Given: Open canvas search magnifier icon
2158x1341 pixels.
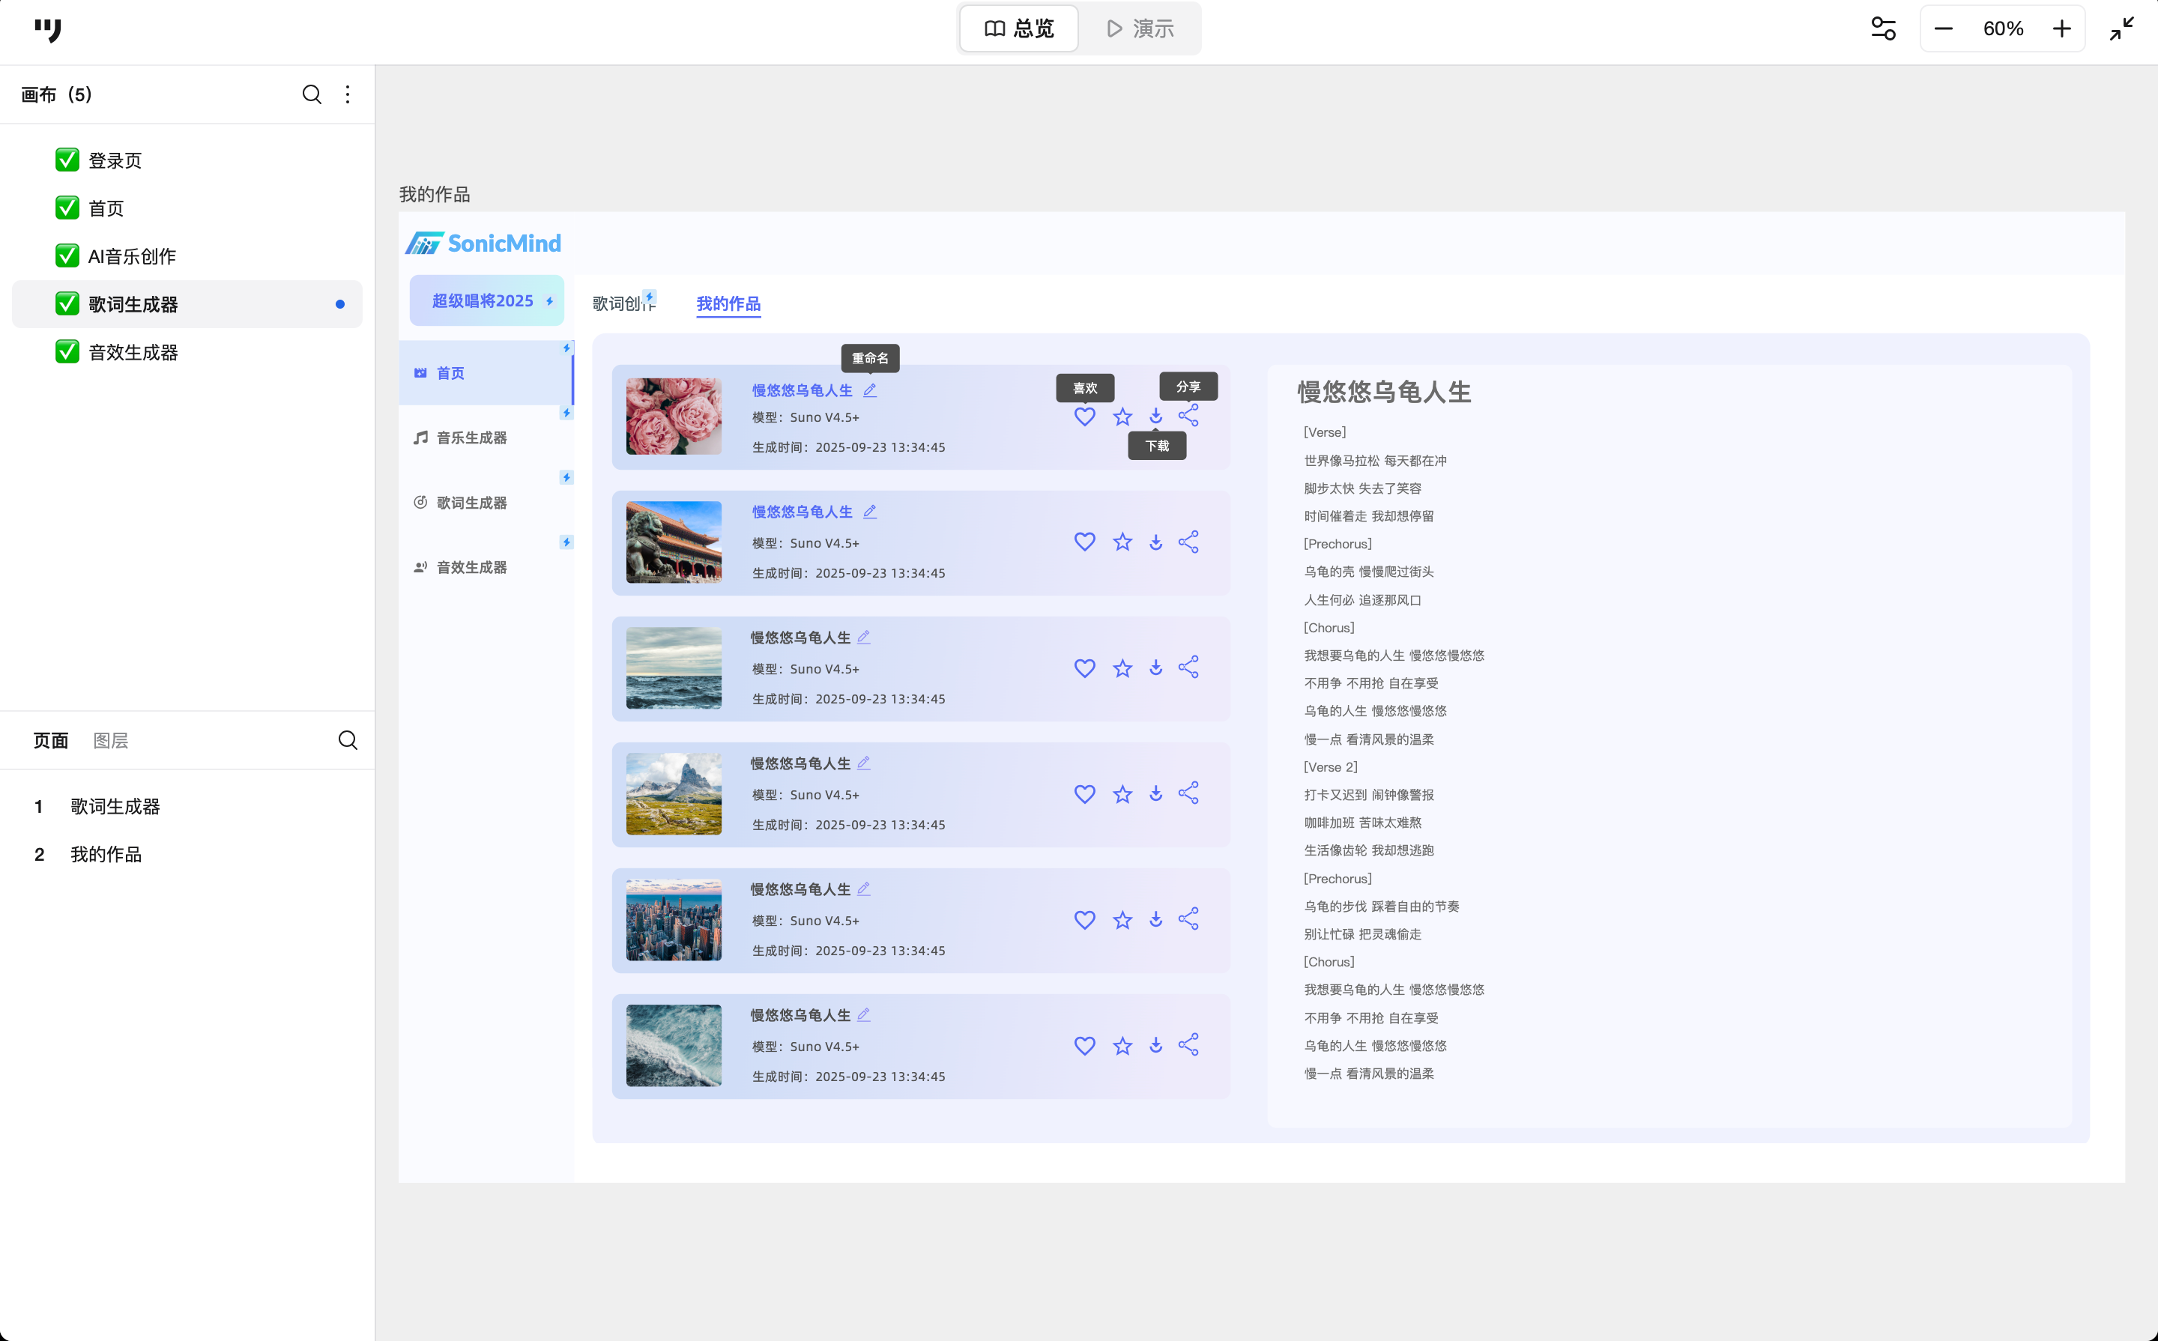Looking at the screenshot, I should (311, 95).
